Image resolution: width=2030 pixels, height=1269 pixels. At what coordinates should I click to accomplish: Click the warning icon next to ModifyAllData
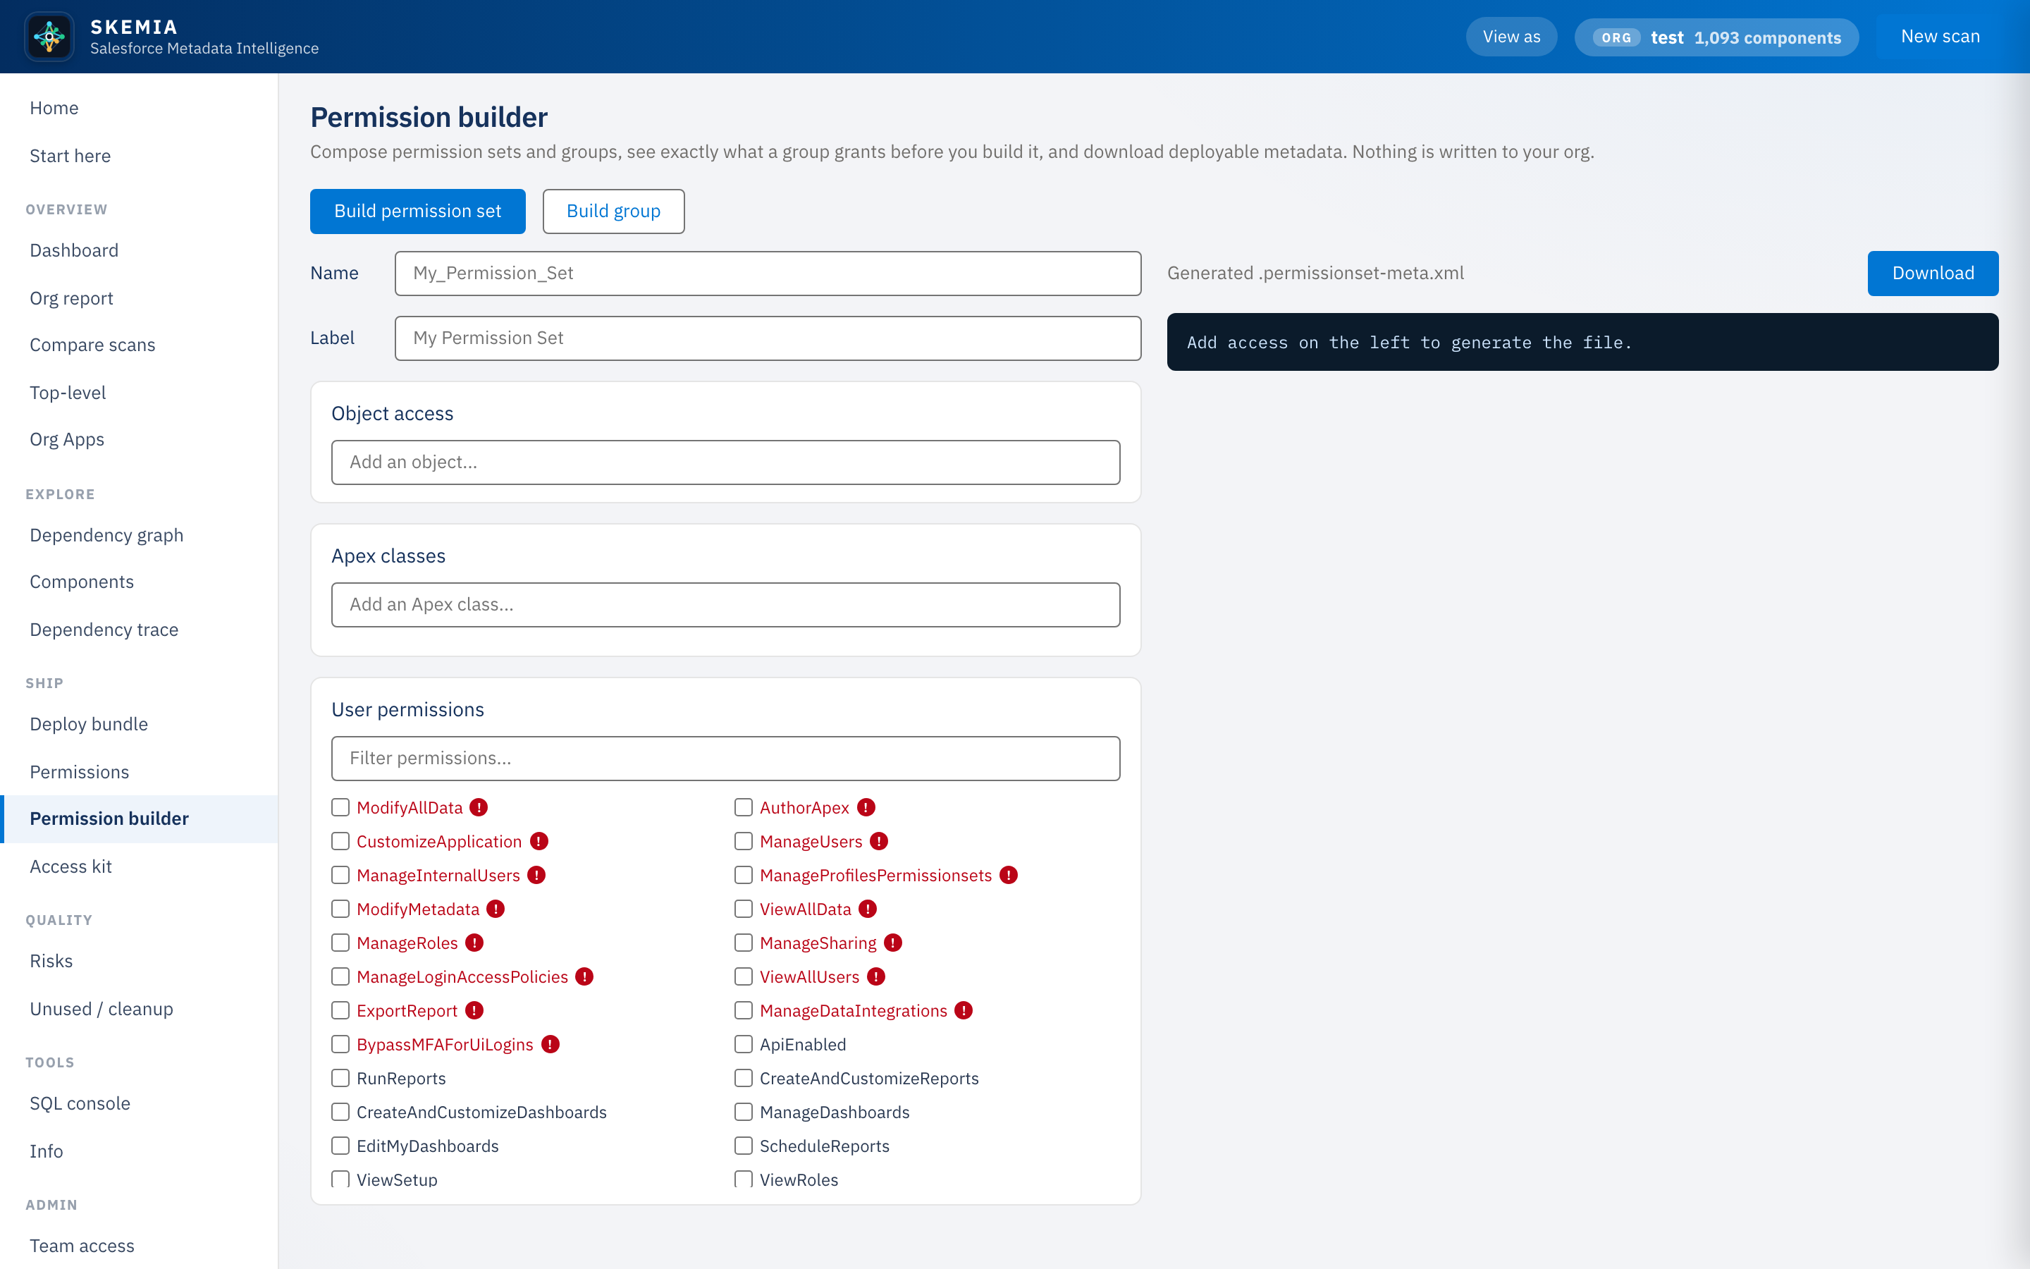click(478, 807)
